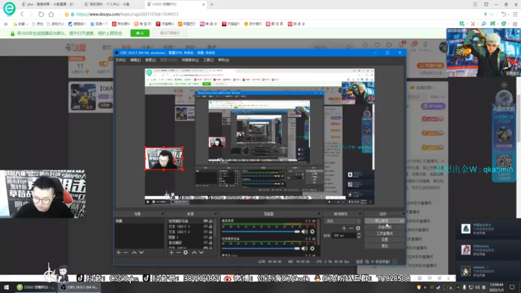
Task: Move selected source up in sources panel
Action: 194,253
